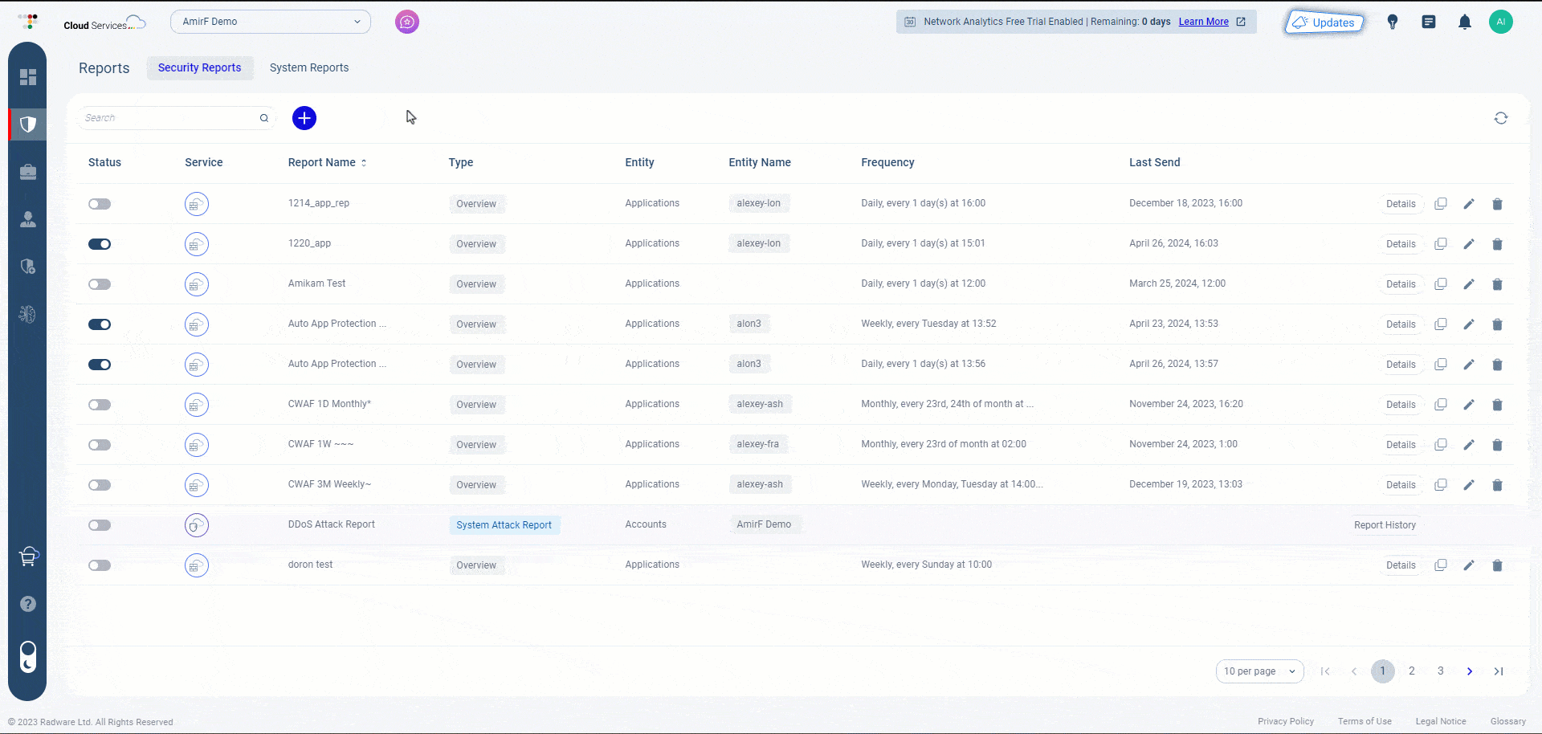
Task: Enable the 1214_app_rep report toggle
Action: coord(100,204)
